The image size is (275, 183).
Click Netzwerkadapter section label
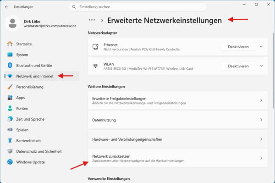click(x=102, y=33)
